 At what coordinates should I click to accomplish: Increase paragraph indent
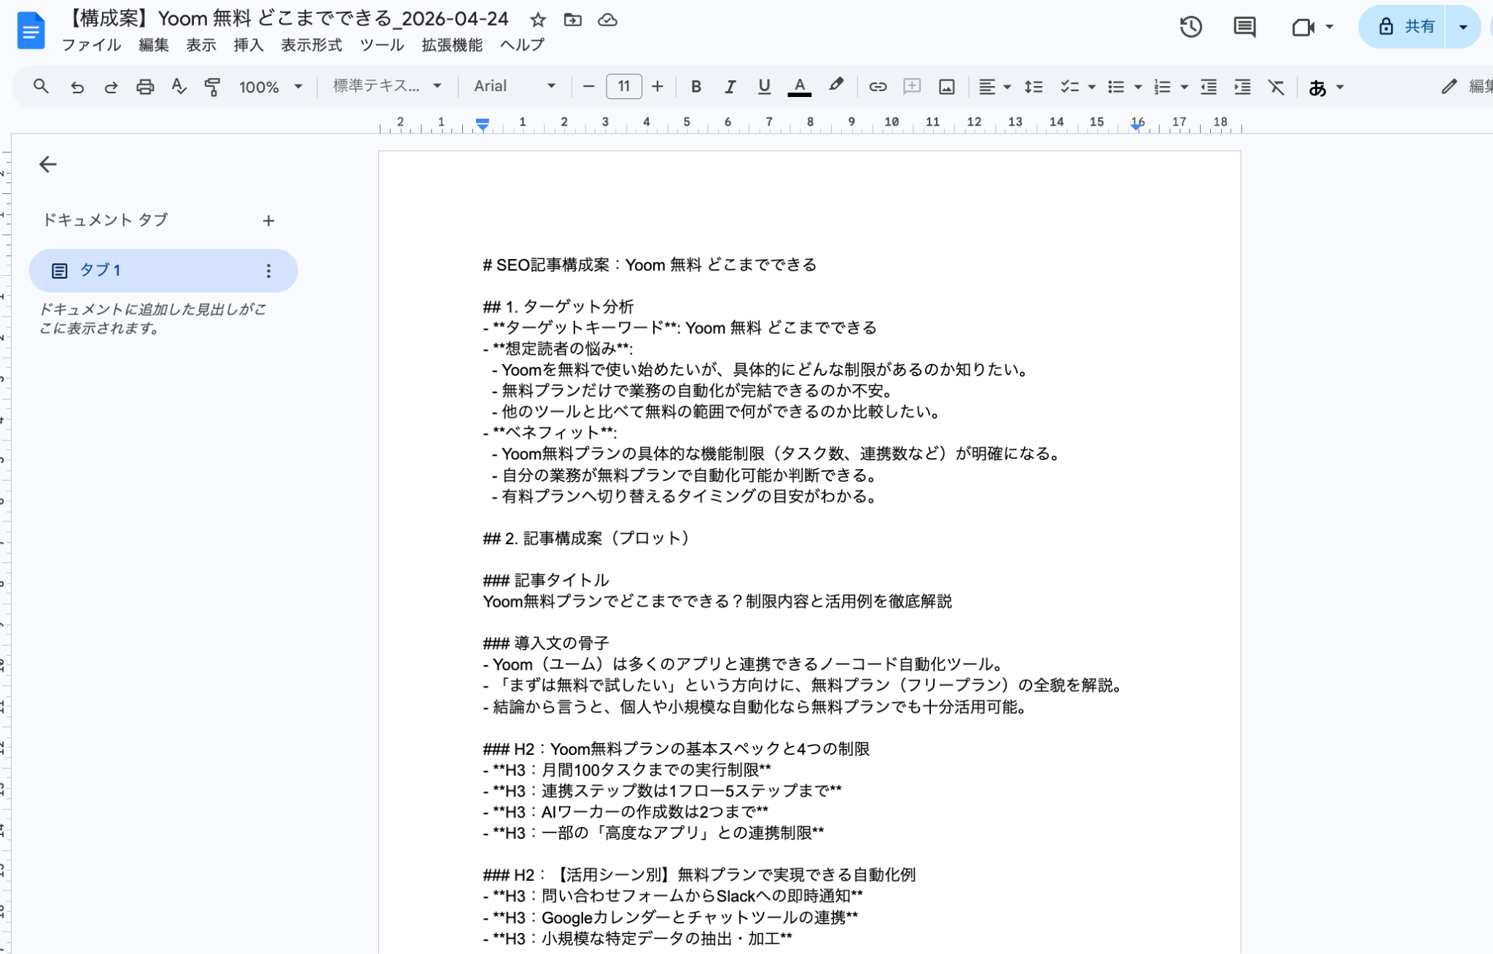tap(1242, 87)
